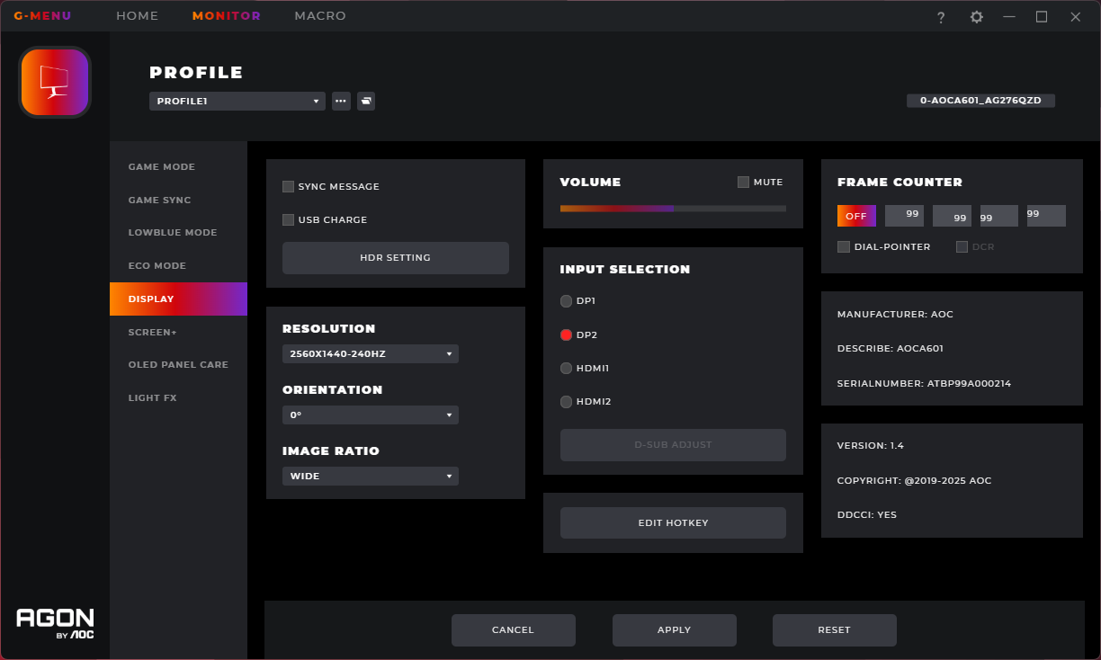Screen dimensions: 1101x660
Task: Select HDMI1 input radio button
Action: tap(566, 368)
